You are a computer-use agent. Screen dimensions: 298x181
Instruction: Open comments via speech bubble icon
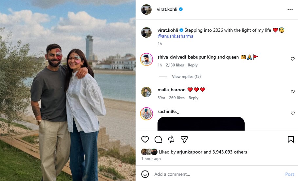[x=158, y=139]
